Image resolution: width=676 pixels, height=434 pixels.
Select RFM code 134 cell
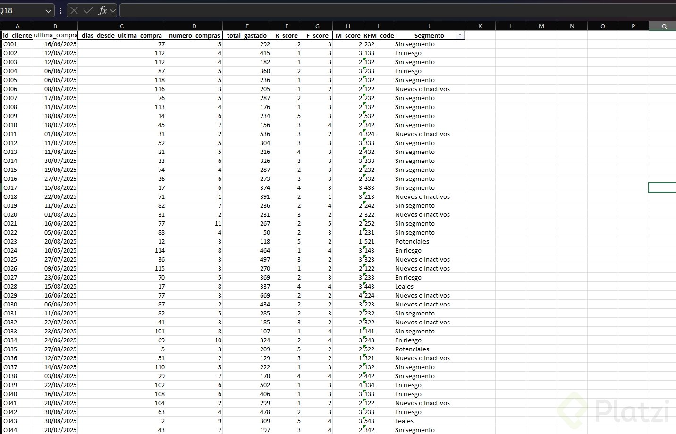point(379,385)
